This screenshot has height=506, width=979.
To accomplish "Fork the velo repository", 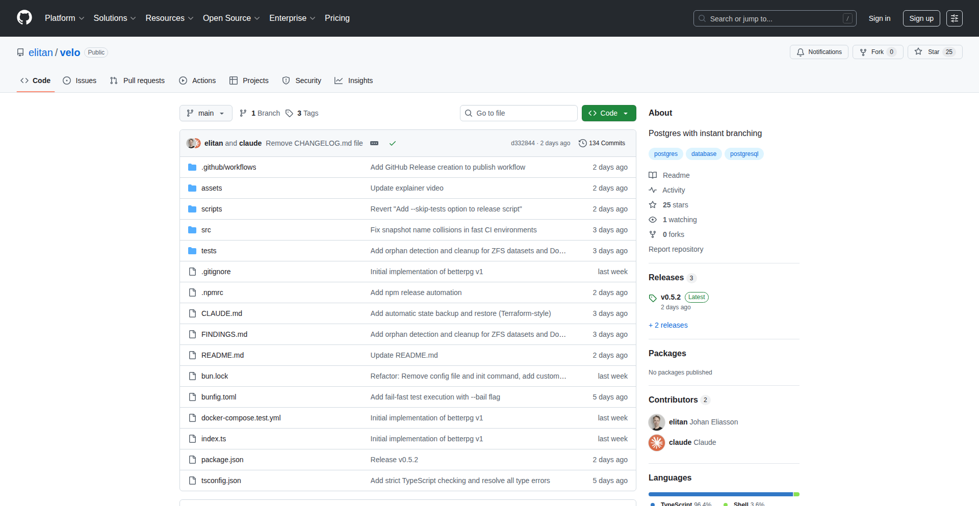I will [x=878, y=52].
